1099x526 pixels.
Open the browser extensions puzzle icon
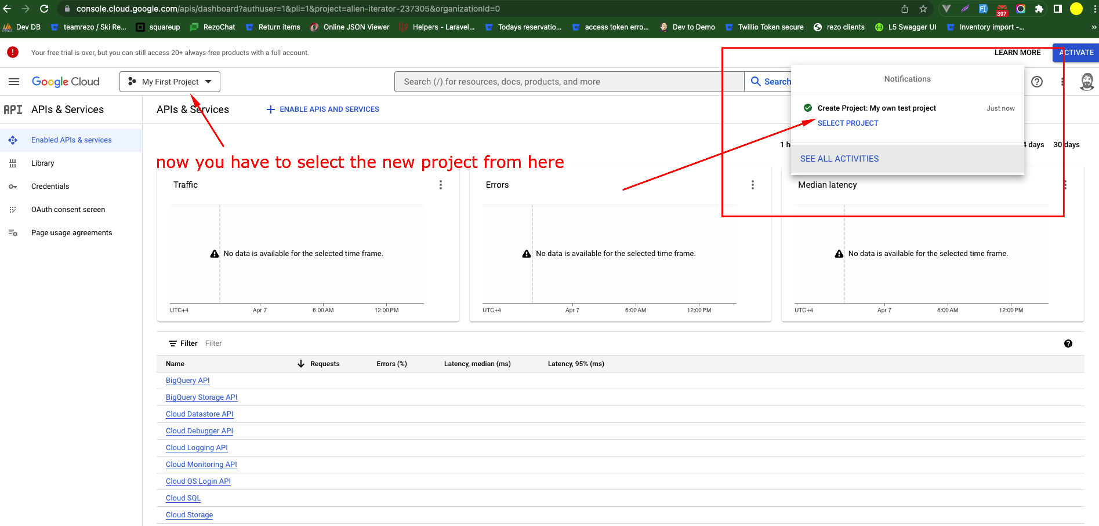[x=1039, y=9]
